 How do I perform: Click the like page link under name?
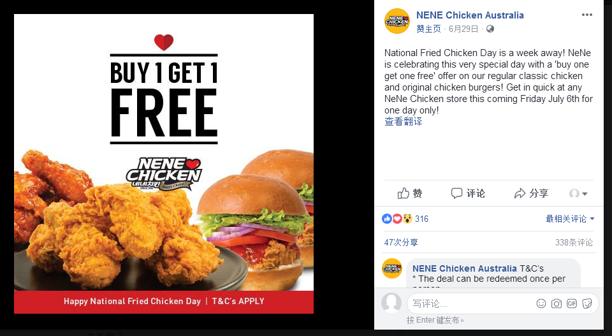coord(428,29)
